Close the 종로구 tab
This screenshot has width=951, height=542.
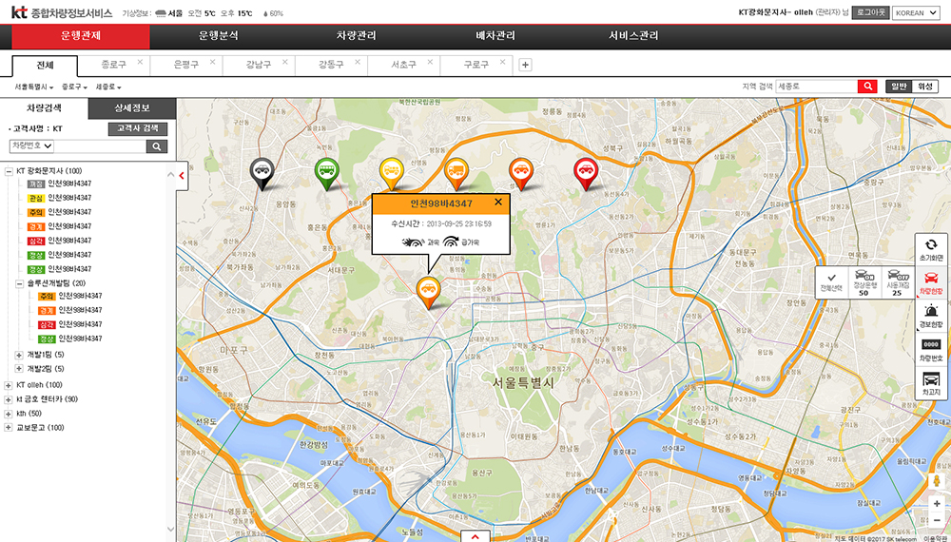click(140, 62)
